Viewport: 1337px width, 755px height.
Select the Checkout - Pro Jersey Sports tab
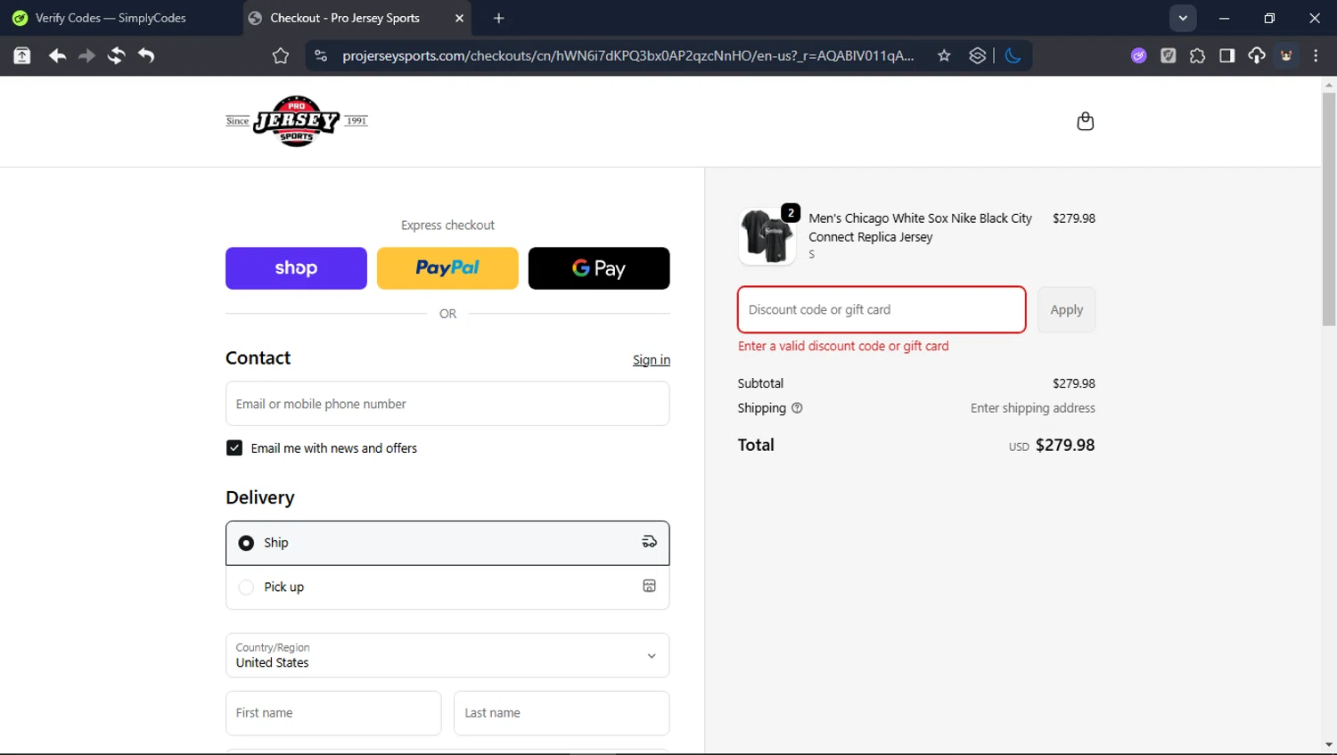tap(357, 18)
